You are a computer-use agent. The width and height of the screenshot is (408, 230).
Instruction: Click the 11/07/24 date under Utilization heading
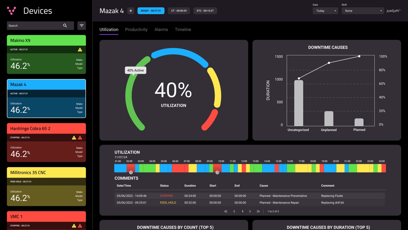pyautogui.click(x=121, y=157)
